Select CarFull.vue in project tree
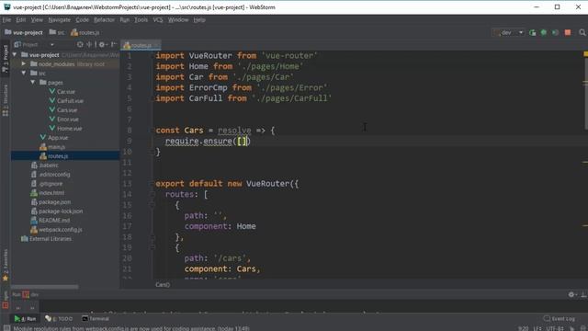 [66, 100]
